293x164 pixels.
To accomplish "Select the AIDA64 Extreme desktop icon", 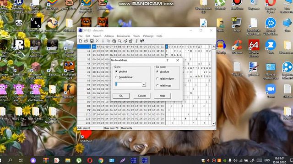I will click(254, 48).
